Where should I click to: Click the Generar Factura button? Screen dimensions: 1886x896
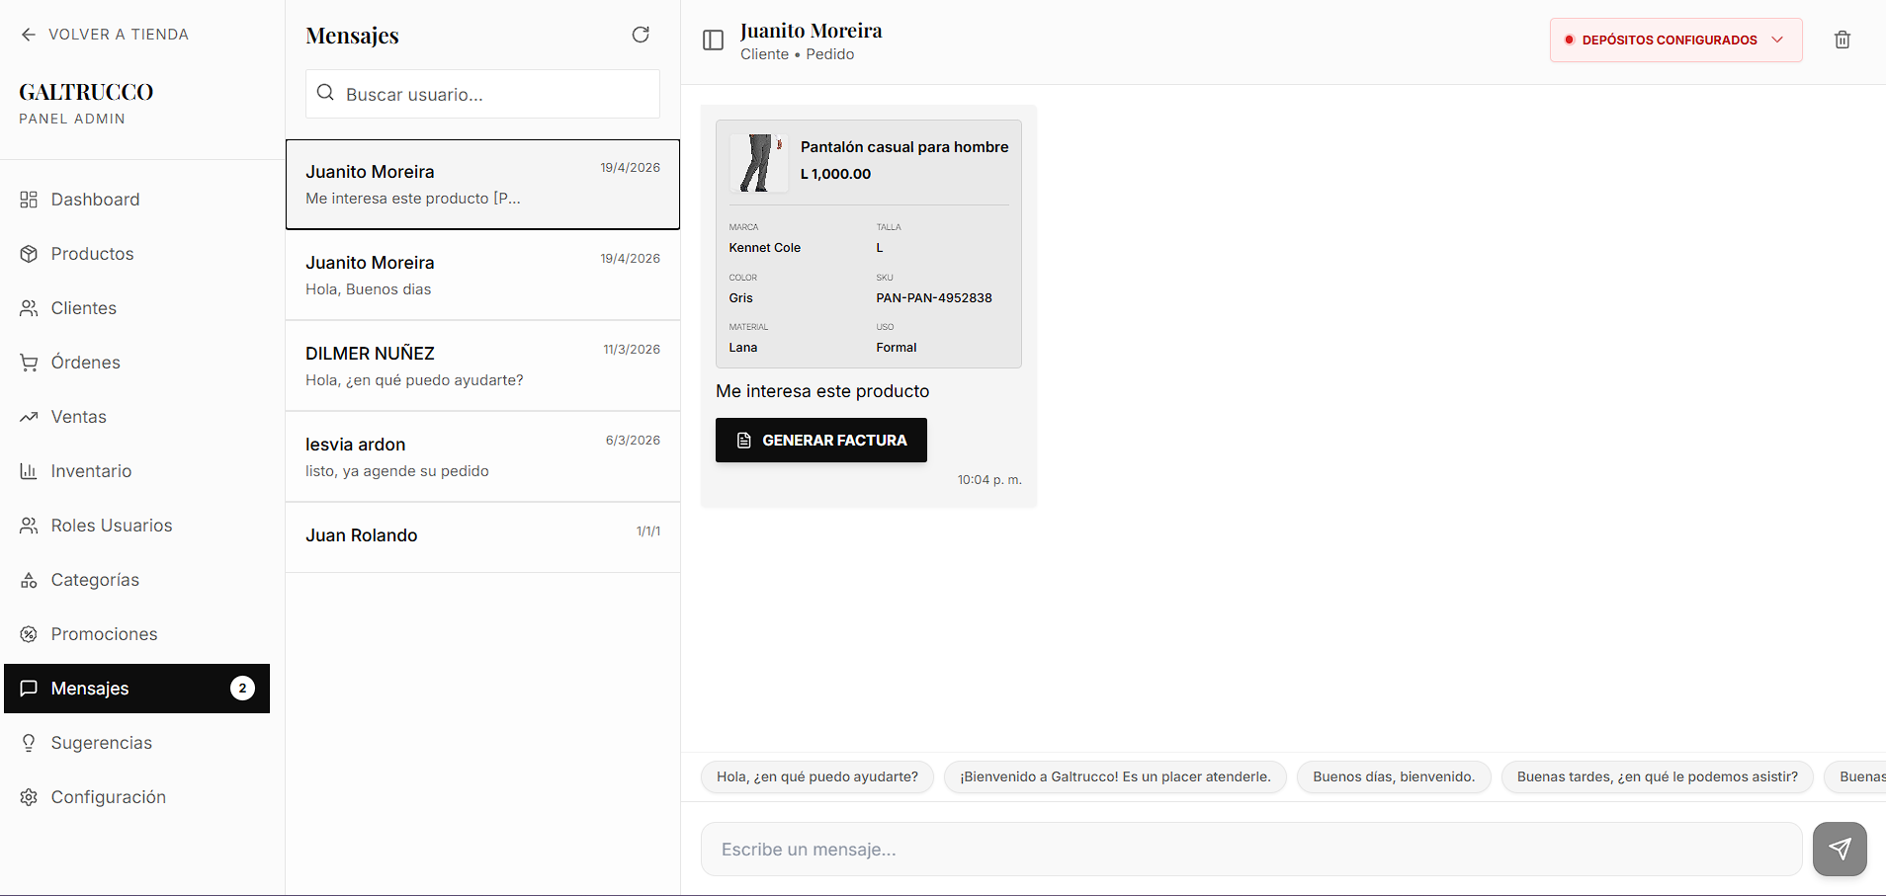tap(820, 441)
